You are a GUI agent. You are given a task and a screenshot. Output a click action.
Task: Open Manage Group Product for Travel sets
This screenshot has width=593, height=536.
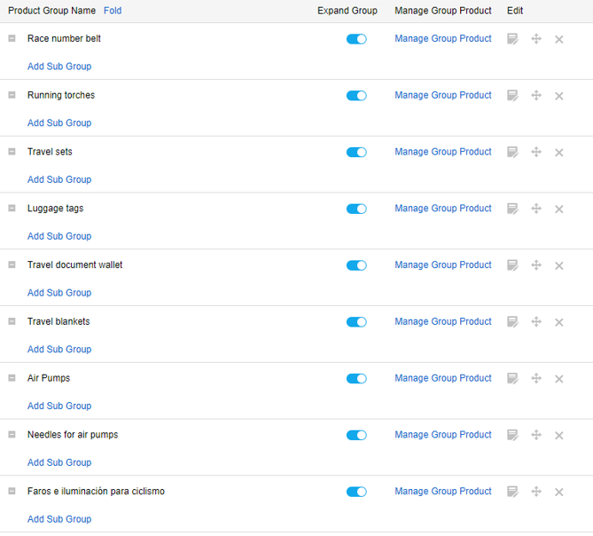tap(443, 152)
